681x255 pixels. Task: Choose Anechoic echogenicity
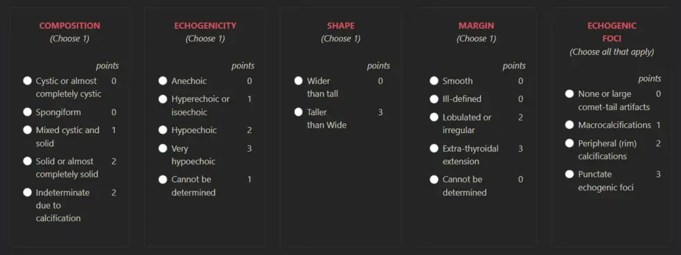163,81
